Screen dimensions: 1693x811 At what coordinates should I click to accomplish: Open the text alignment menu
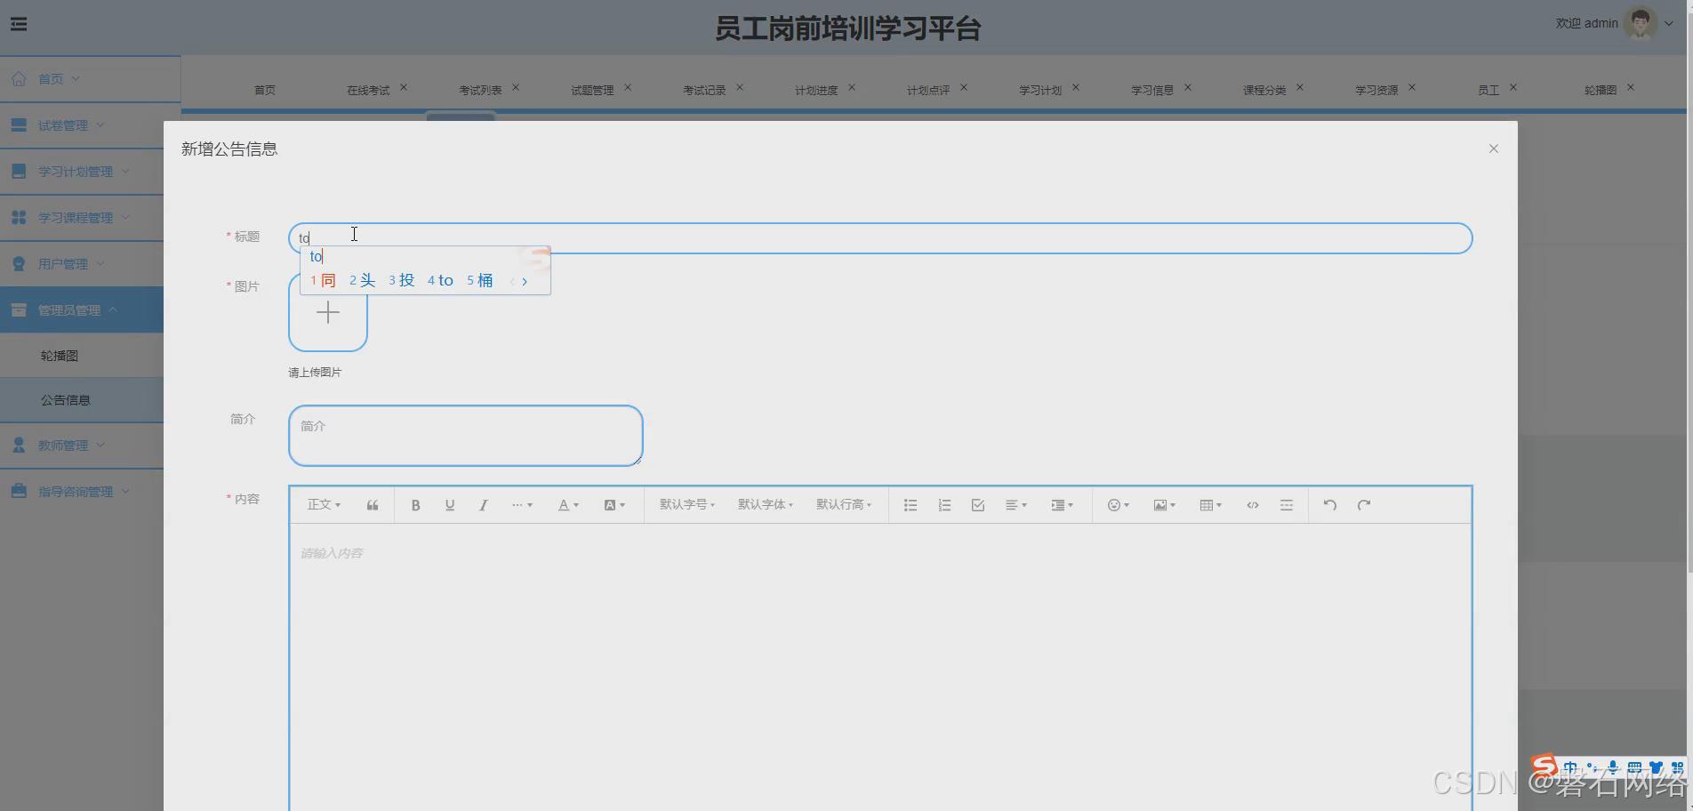(x=1016, y=505)
